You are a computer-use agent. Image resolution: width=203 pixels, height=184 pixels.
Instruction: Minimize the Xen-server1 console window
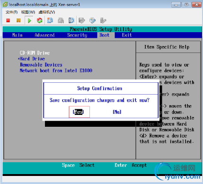click(176, 5)
